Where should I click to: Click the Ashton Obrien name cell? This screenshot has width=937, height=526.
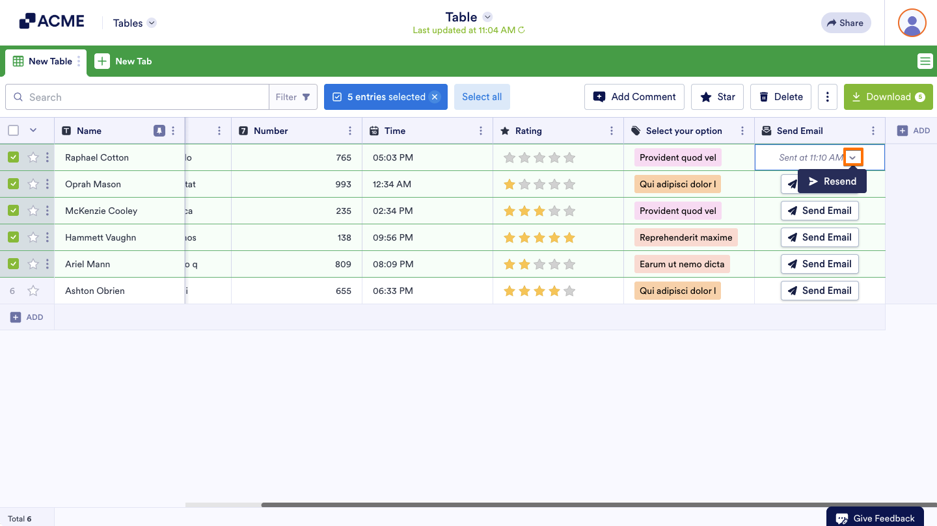tap(120, 291)
